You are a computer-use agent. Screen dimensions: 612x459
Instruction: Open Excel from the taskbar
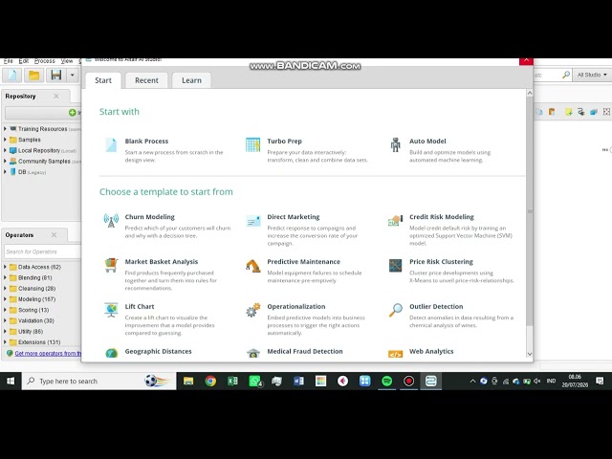coord(232,381)
